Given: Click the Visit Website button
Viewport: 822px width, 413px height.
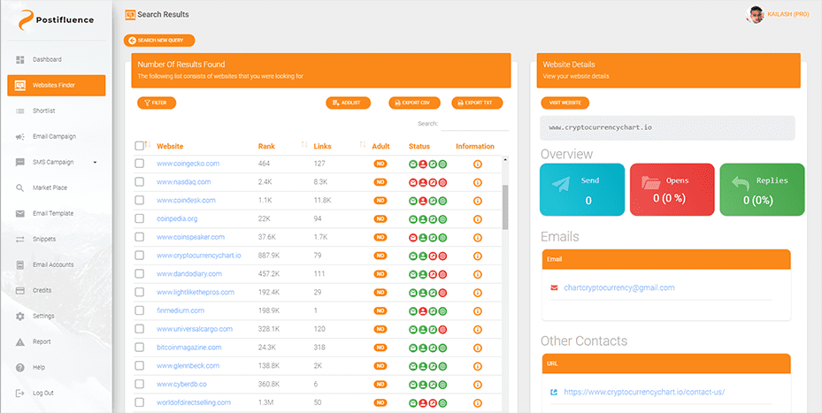Looking at the screenshot, I should click(565, 103).
